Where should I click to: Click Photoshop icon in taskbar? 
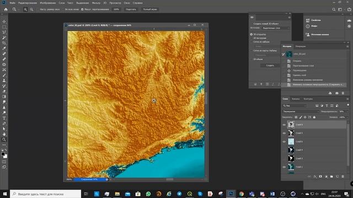pos(231,194)
